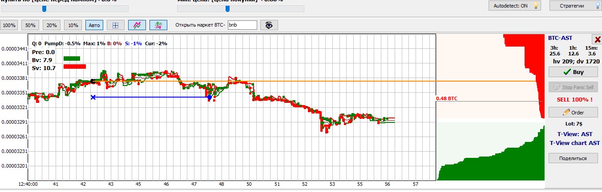Click the hv 209; dv 1720 volume text

[576, 61]
